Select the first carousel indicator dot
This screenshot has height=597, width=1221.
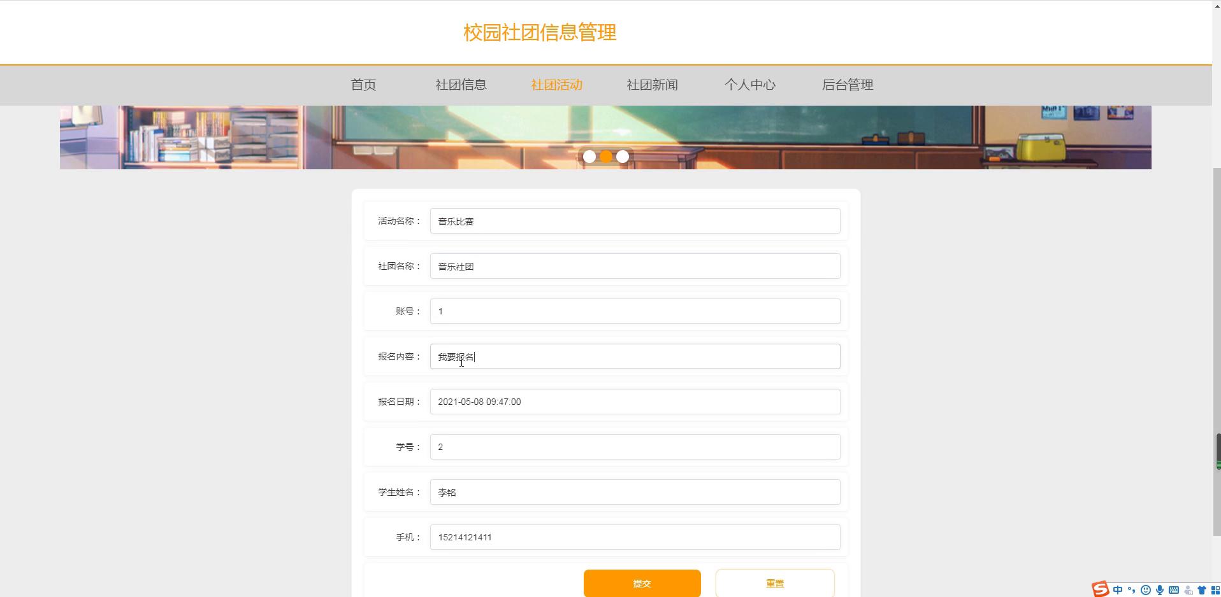589,157
